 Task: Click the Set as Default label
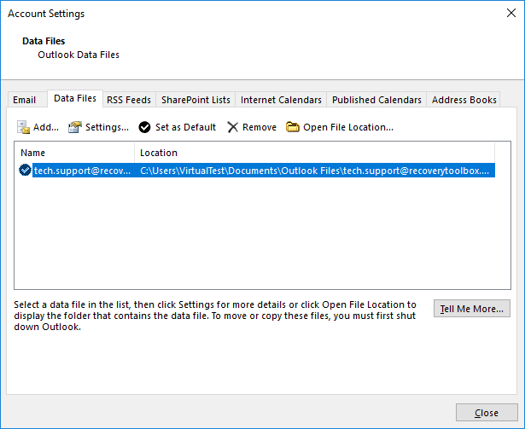coord(185,127)
